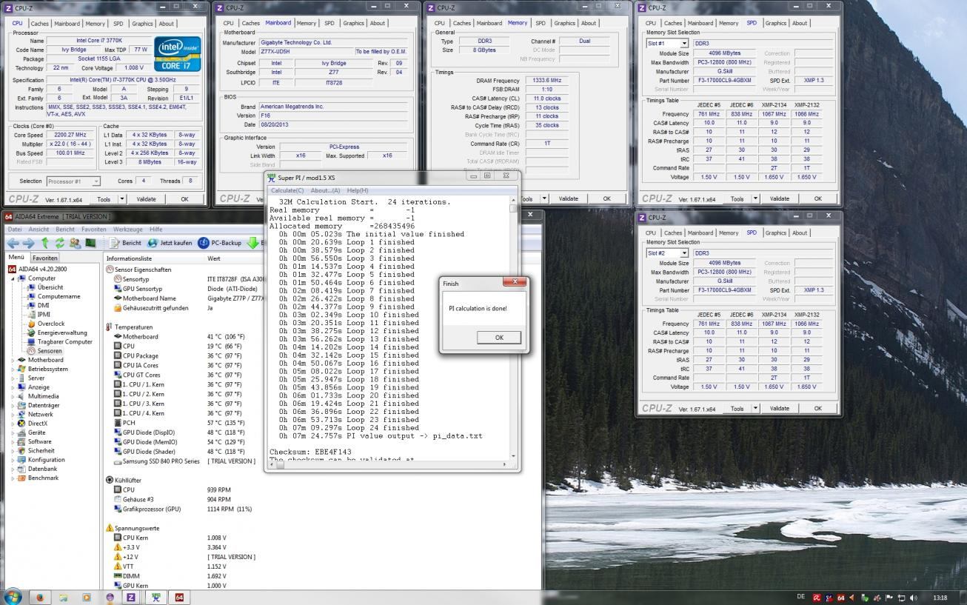Click OK in the Finish dialog
The height and width of the screenshot is (605, 967).
pyautogui.click(x=499, y=337)
